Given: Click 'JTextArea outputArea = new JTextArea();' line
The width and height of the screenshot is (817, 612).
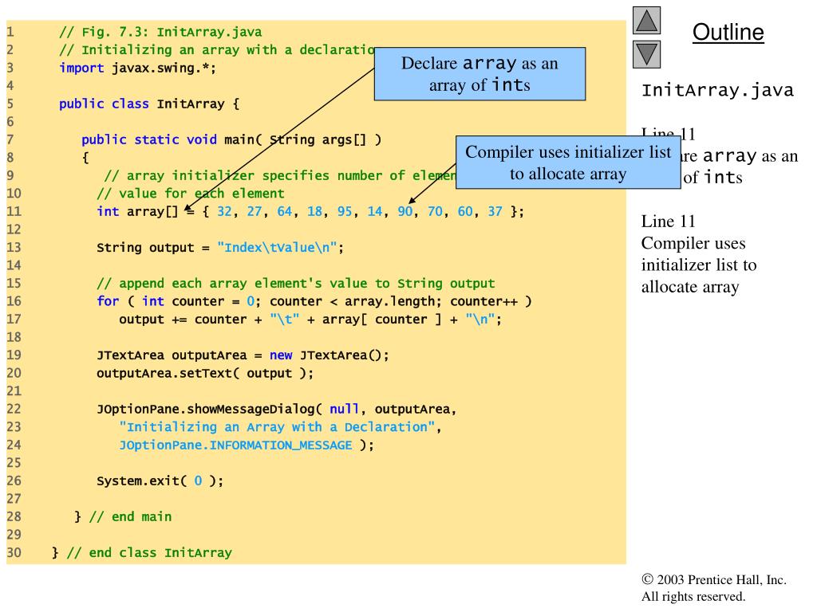Looking at the screenshot, I should [243, 355].
